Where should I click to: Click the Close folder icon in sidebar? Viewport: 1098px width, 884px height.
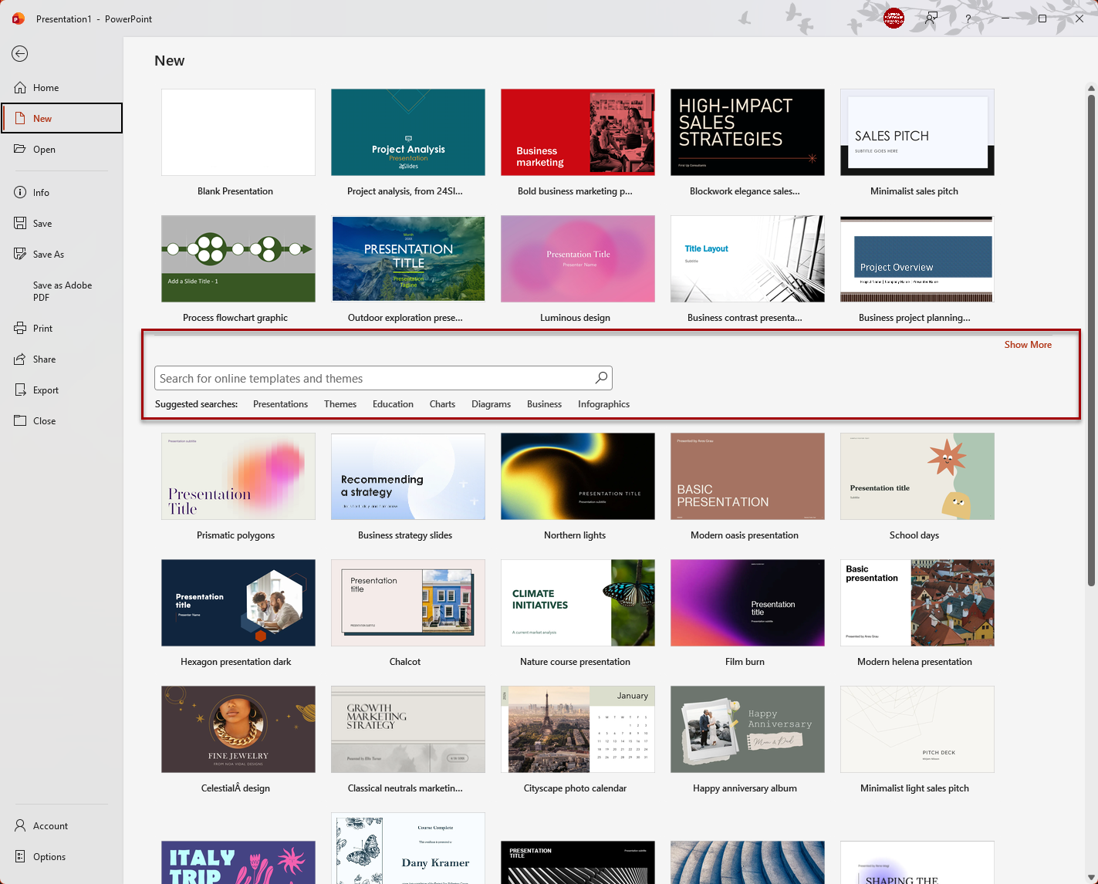coord(20,420)
